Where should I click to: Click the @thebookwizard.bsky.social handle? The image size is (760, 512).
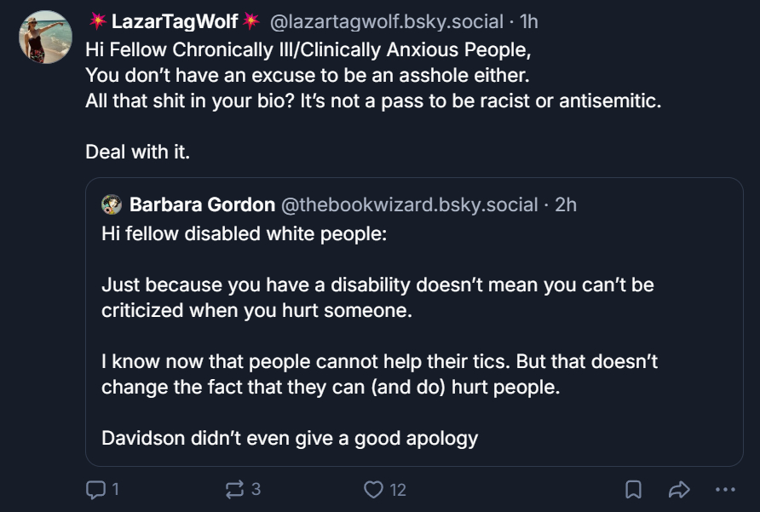[x=410, y=204]
